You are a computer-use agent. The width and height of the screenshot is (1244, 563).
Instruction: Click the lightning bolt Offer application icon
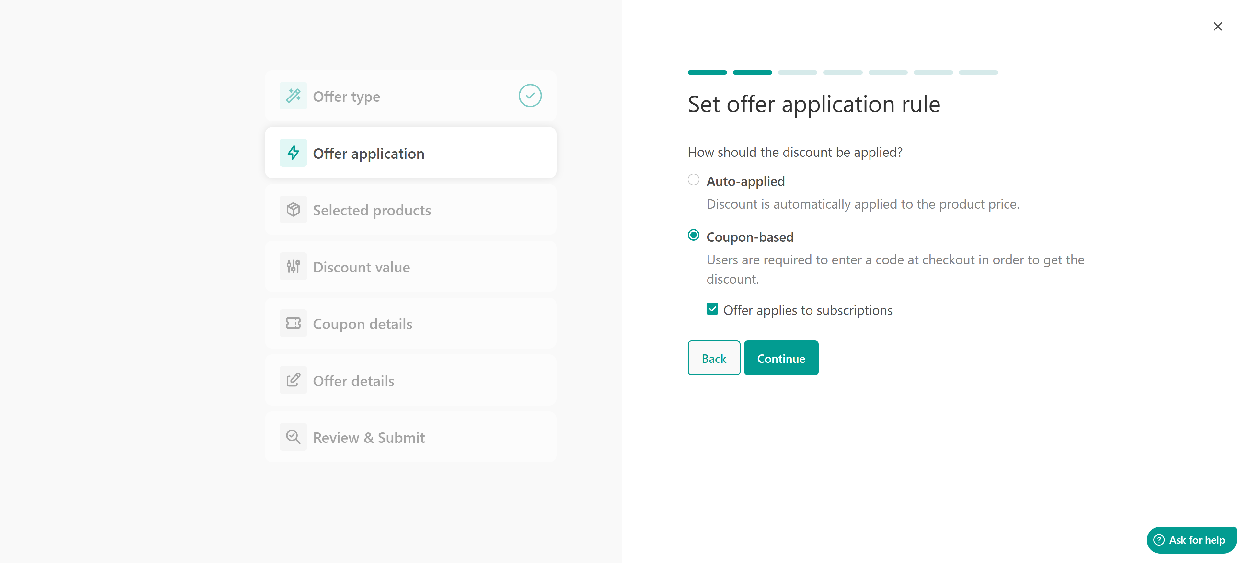pos(293,153)
